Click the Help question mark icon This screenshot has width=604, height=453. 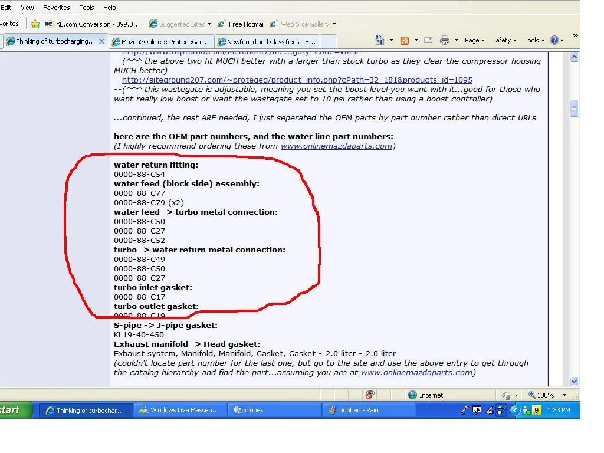[x=554, y=40]
